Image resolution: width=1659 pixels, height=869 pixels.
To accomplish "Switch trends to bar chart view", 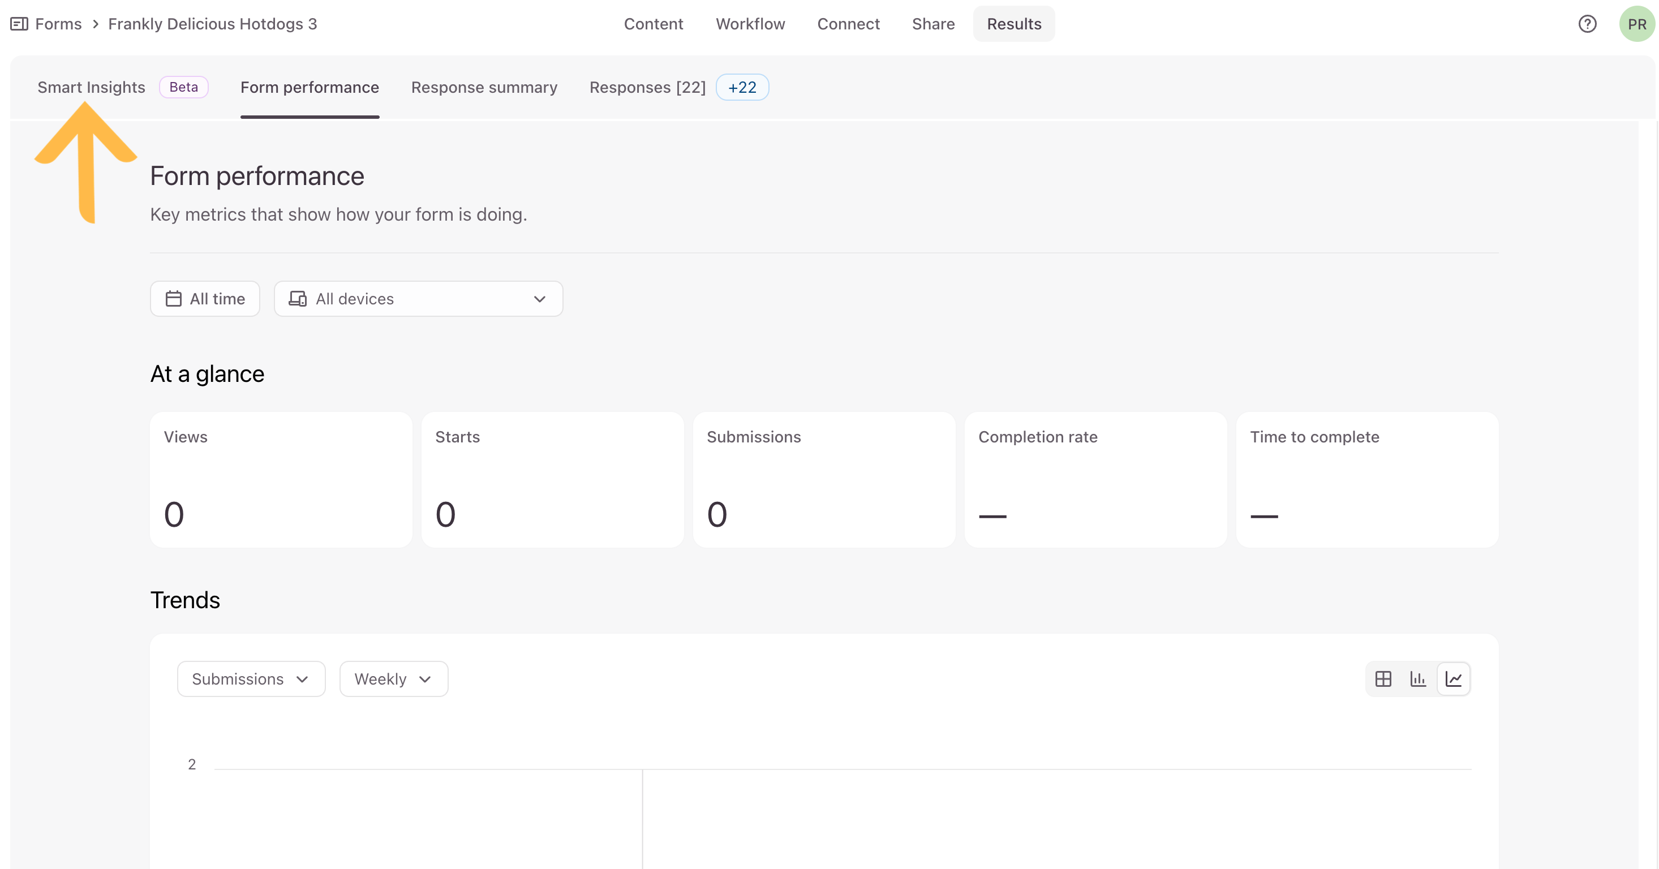I will pos(1417,678).
